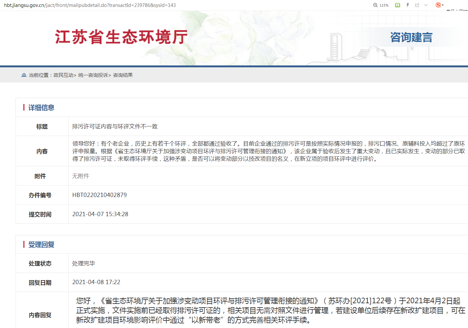This screenshot has width=468, height=328.
Task: Click the 受理回复 section header
Action: pyautogui.click(x=41, y=245)
